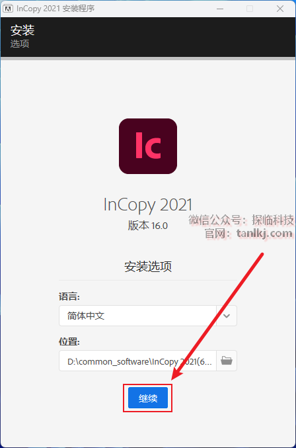Click the InCopy Ic logo
The width and height of the screenshot is (296, 448).
click(148, 146)
